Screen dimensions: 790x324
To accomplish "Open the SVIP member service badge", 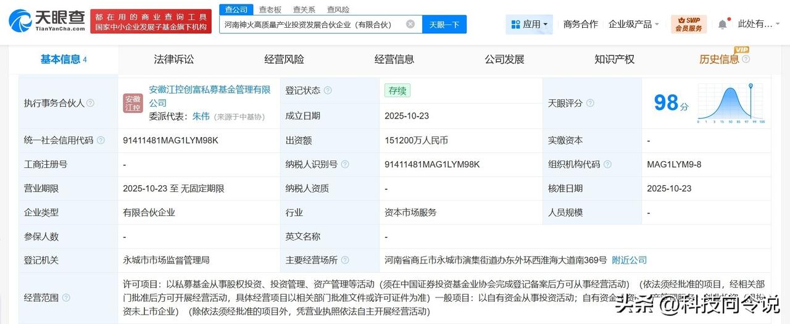I will click(689, 24).
